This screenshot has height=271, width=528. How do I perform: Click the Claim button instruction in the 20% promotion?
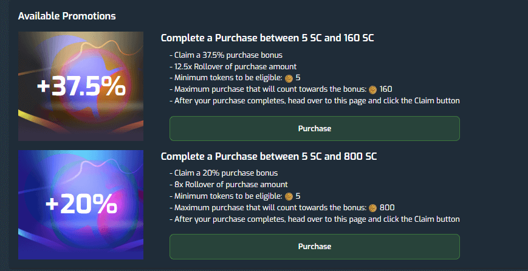[x=314, y=219]
